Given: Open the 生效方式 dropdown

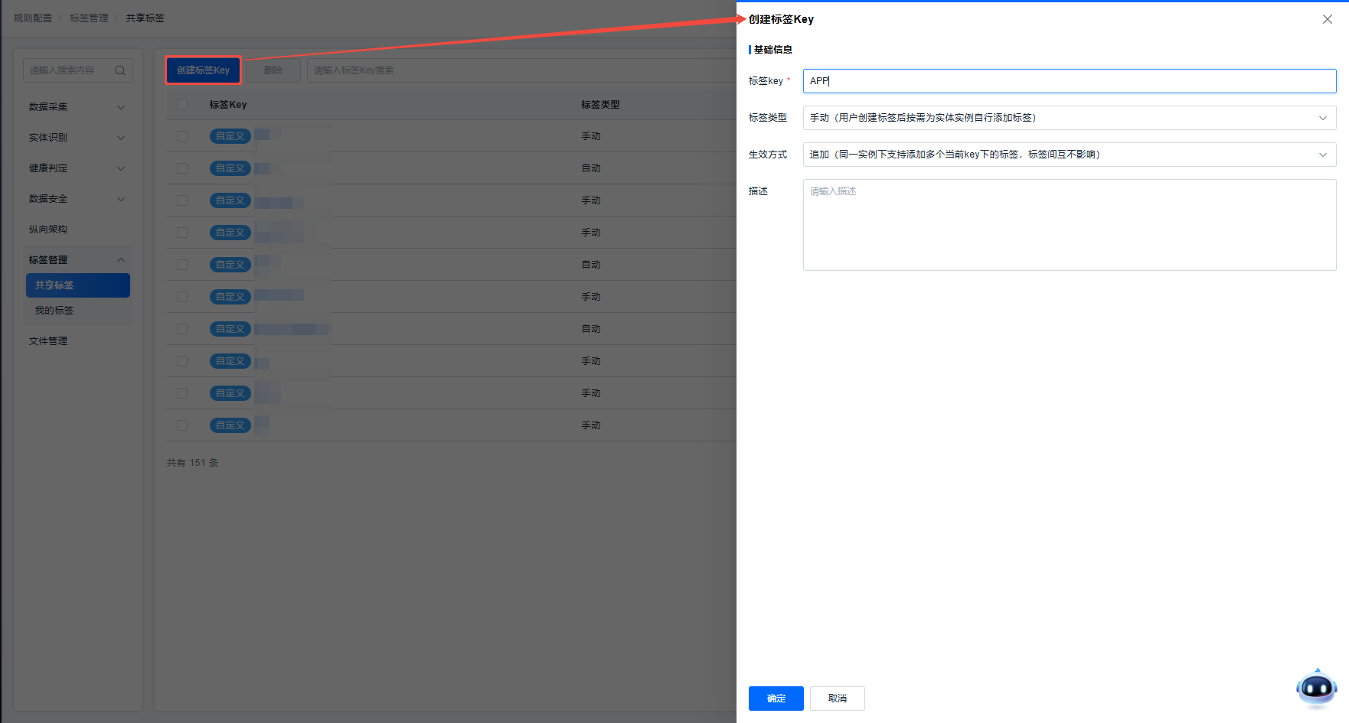Looking at the screenshot, I should pos(1069,155).
